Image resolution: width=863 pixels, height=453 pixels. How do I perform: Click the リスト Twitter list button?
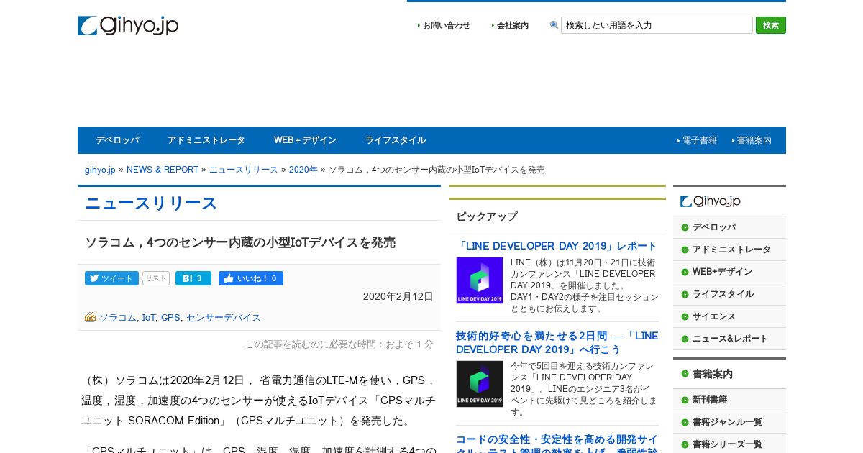click(156, 278)
